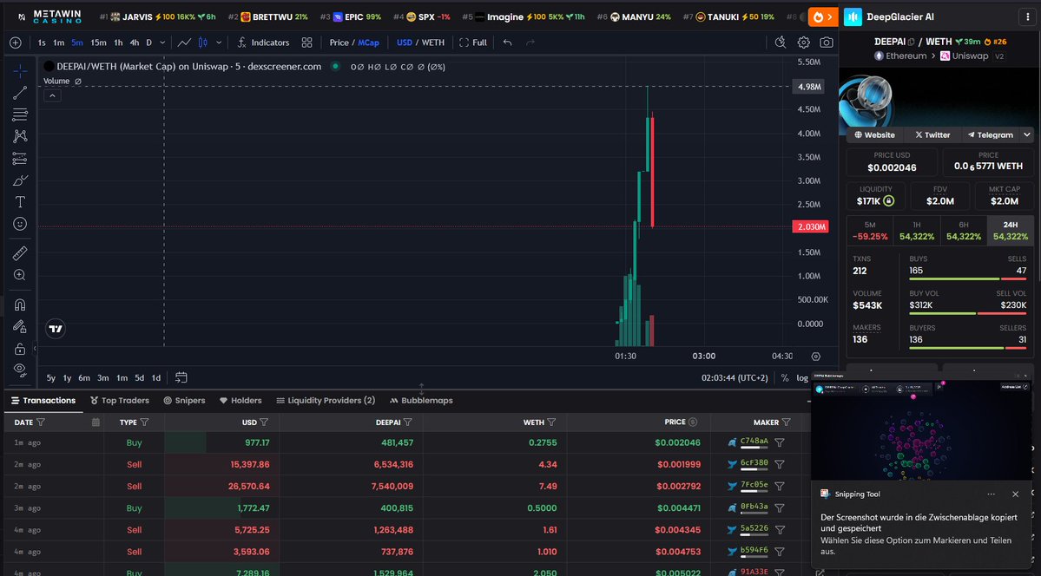This screenshot has height=576, width=1041.
Task: Collapse the indicator legend chevron
Action: (x=52, y=95)
